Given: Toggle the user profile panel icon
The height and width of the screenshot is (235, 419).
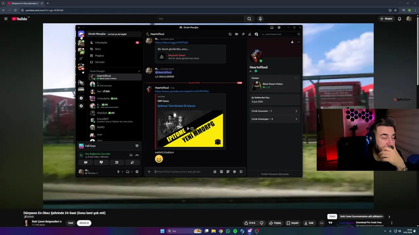Looking at the screenshot, I should click(x=256, y=34).
